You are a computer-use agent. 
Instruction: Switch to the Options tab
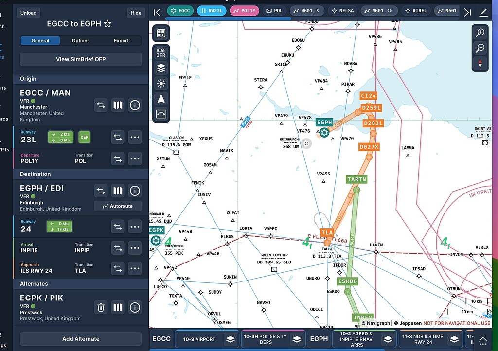click(81, 40)
